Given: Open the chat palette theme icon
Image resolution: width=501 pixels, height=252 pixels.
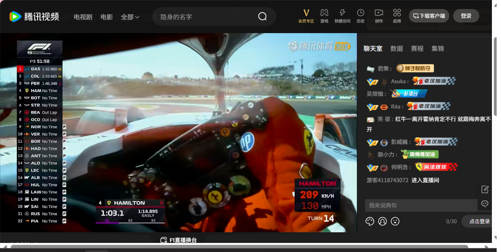Looking at the screenshot, I should click(x=370, y=221).
